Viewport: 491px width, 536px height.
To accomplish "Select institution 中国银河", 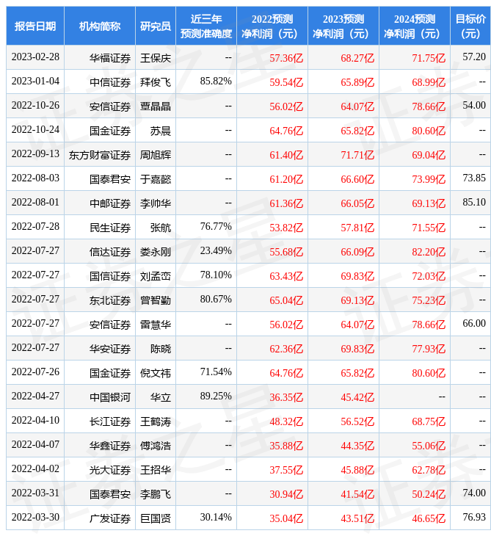I will tap(110, 397).
